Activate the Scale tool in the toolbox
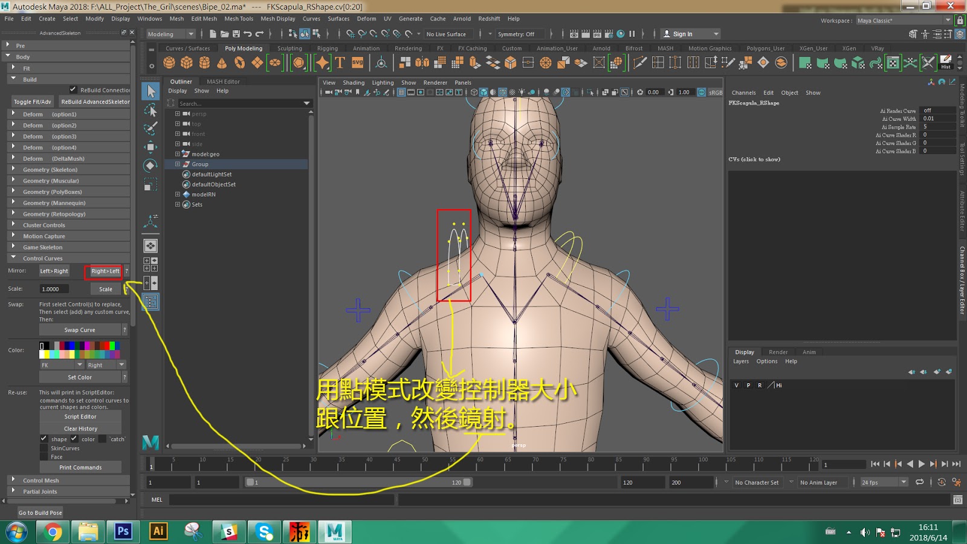 pos(150,184)
